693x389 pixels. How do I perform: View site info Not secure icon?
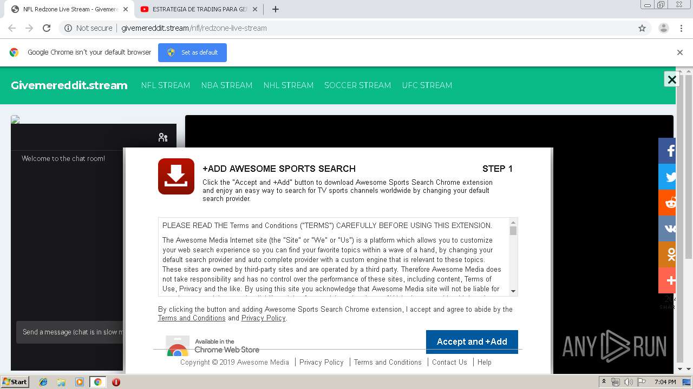click(68, 28)
